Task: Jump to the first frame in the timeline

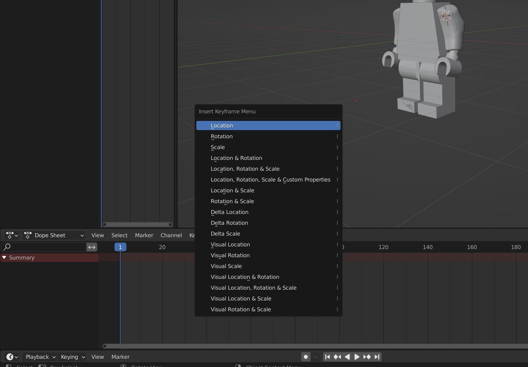Action: pos(327,357)
